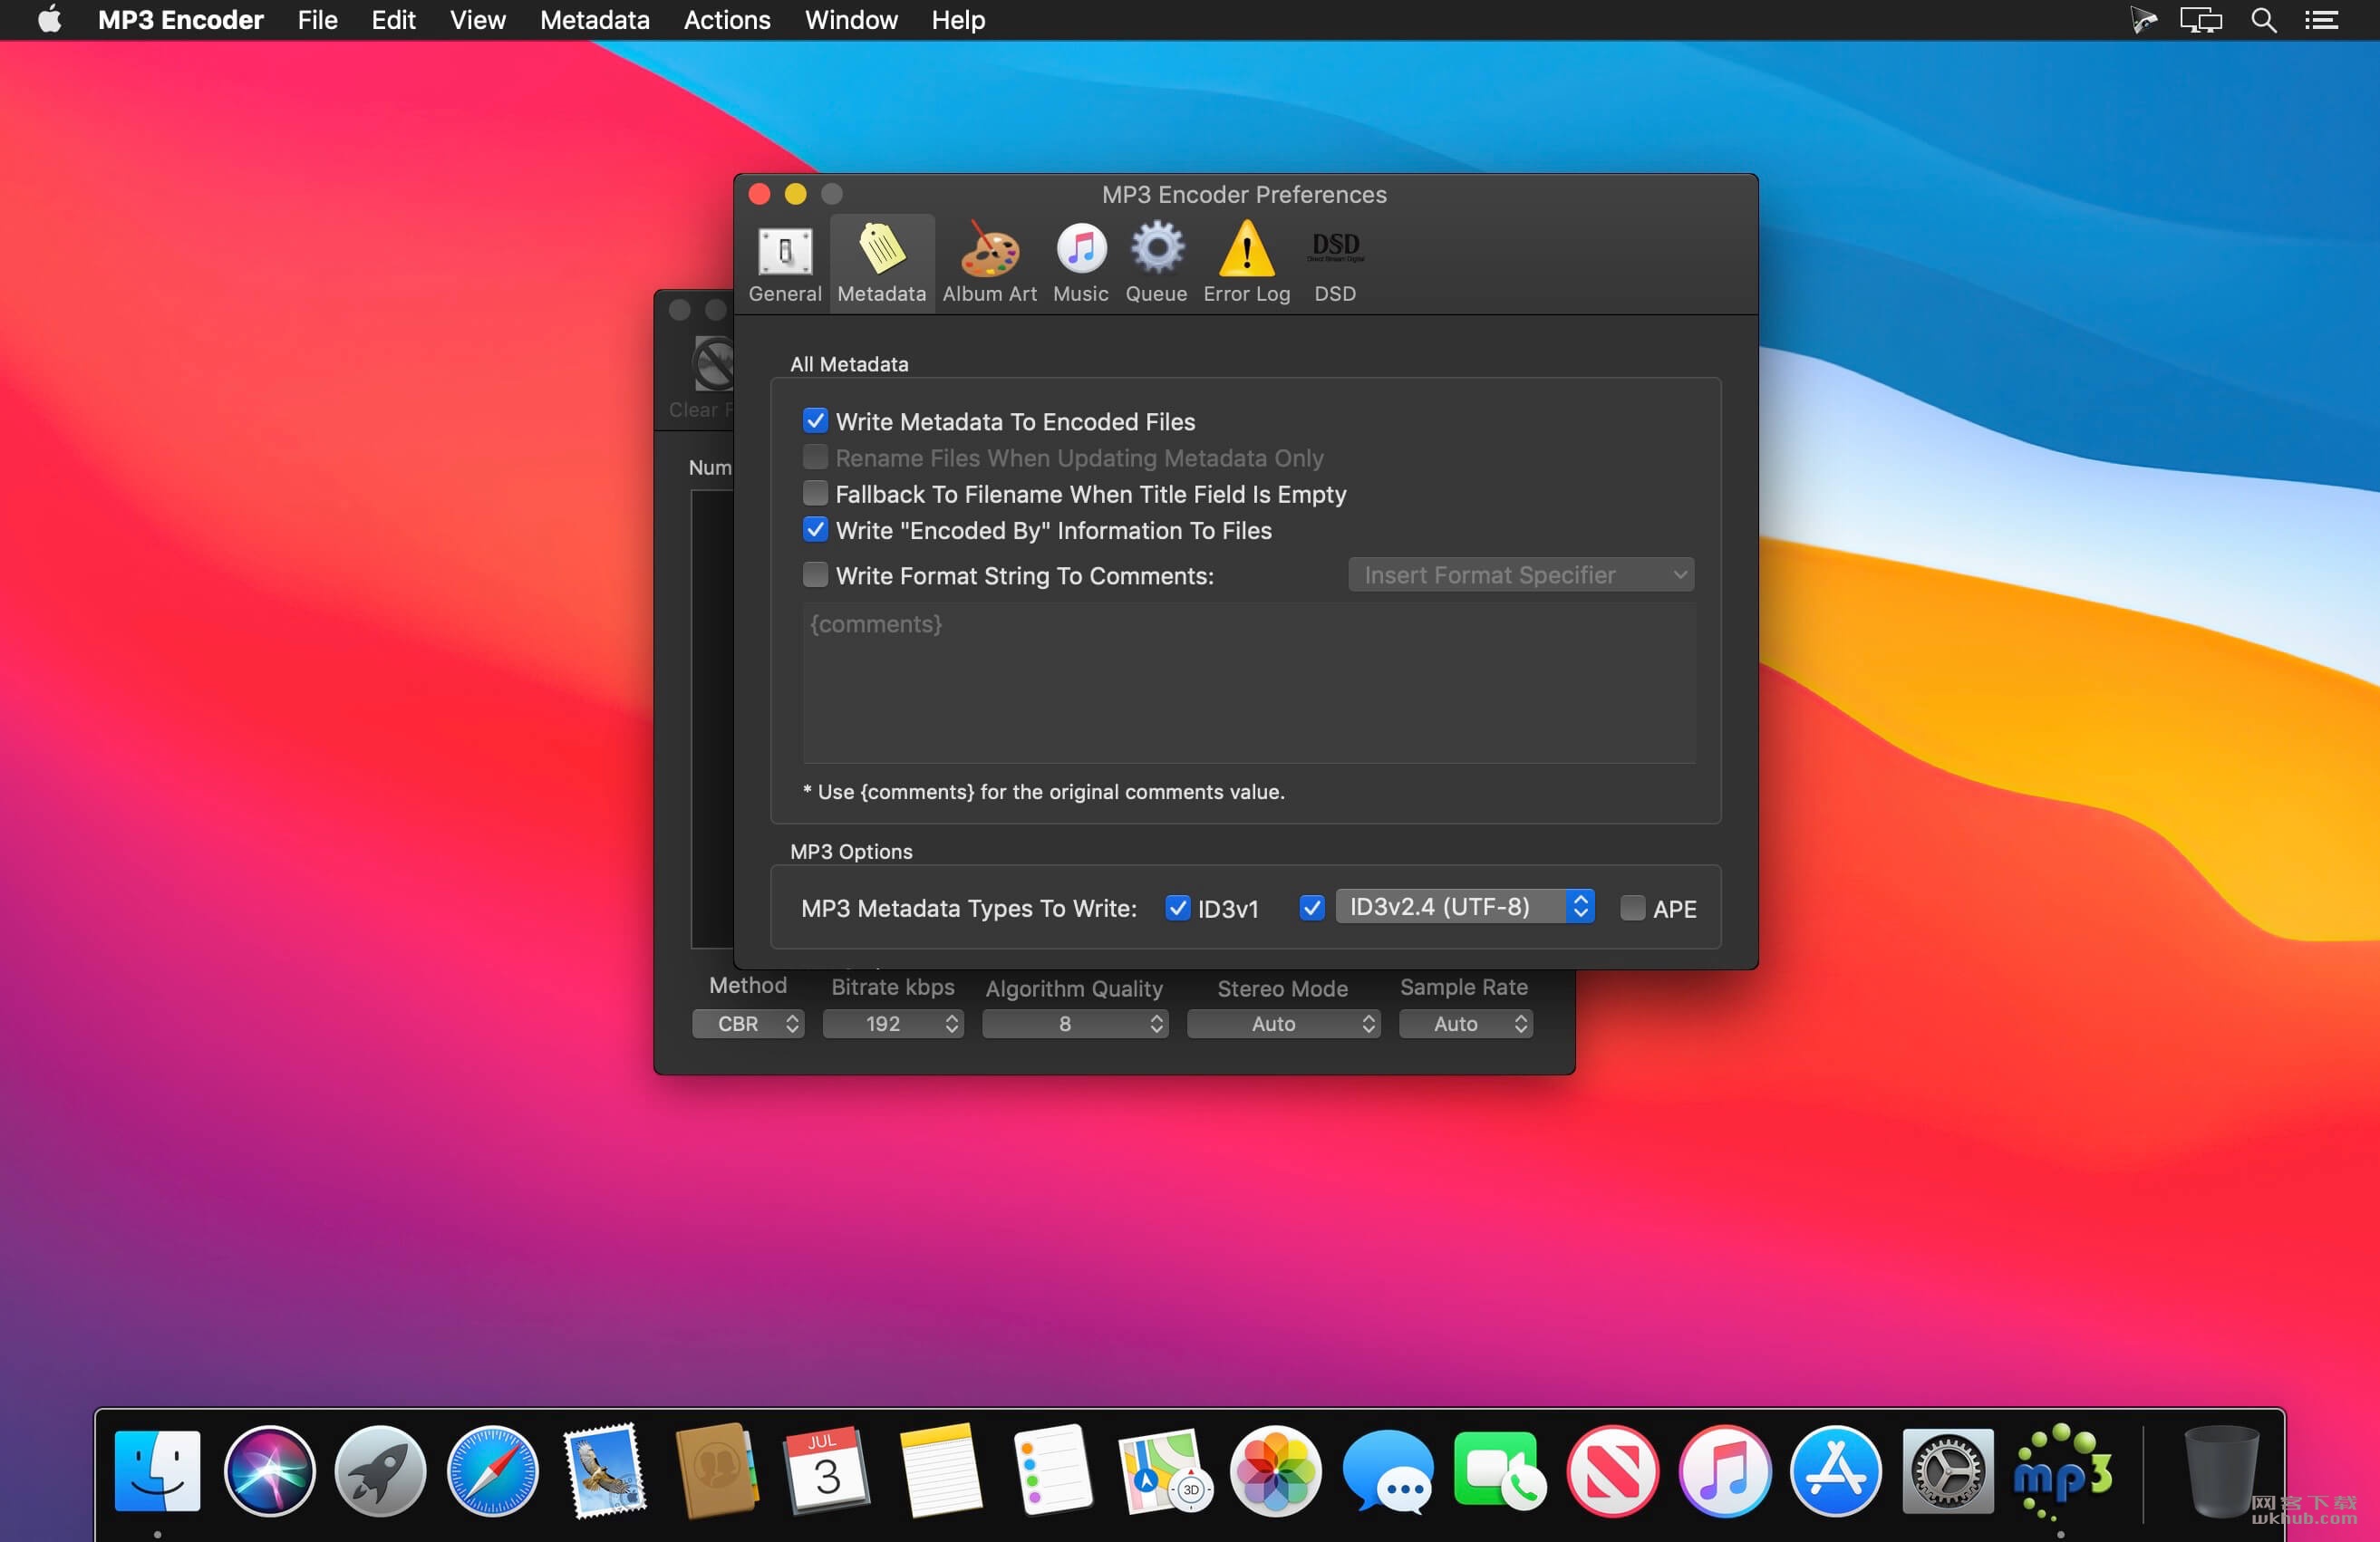This screenshot has height=1542, width=2380.
Task: Uncheck Write "Encoded By" Information To Files
Action: point(815,530)
